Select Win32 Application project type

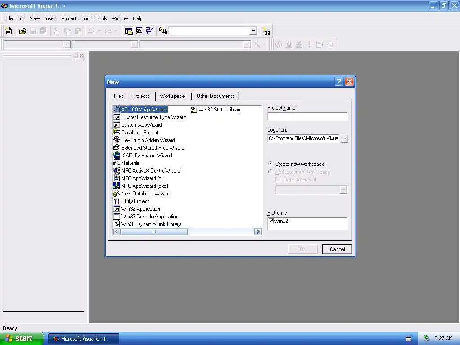click(x=137, y=208)
